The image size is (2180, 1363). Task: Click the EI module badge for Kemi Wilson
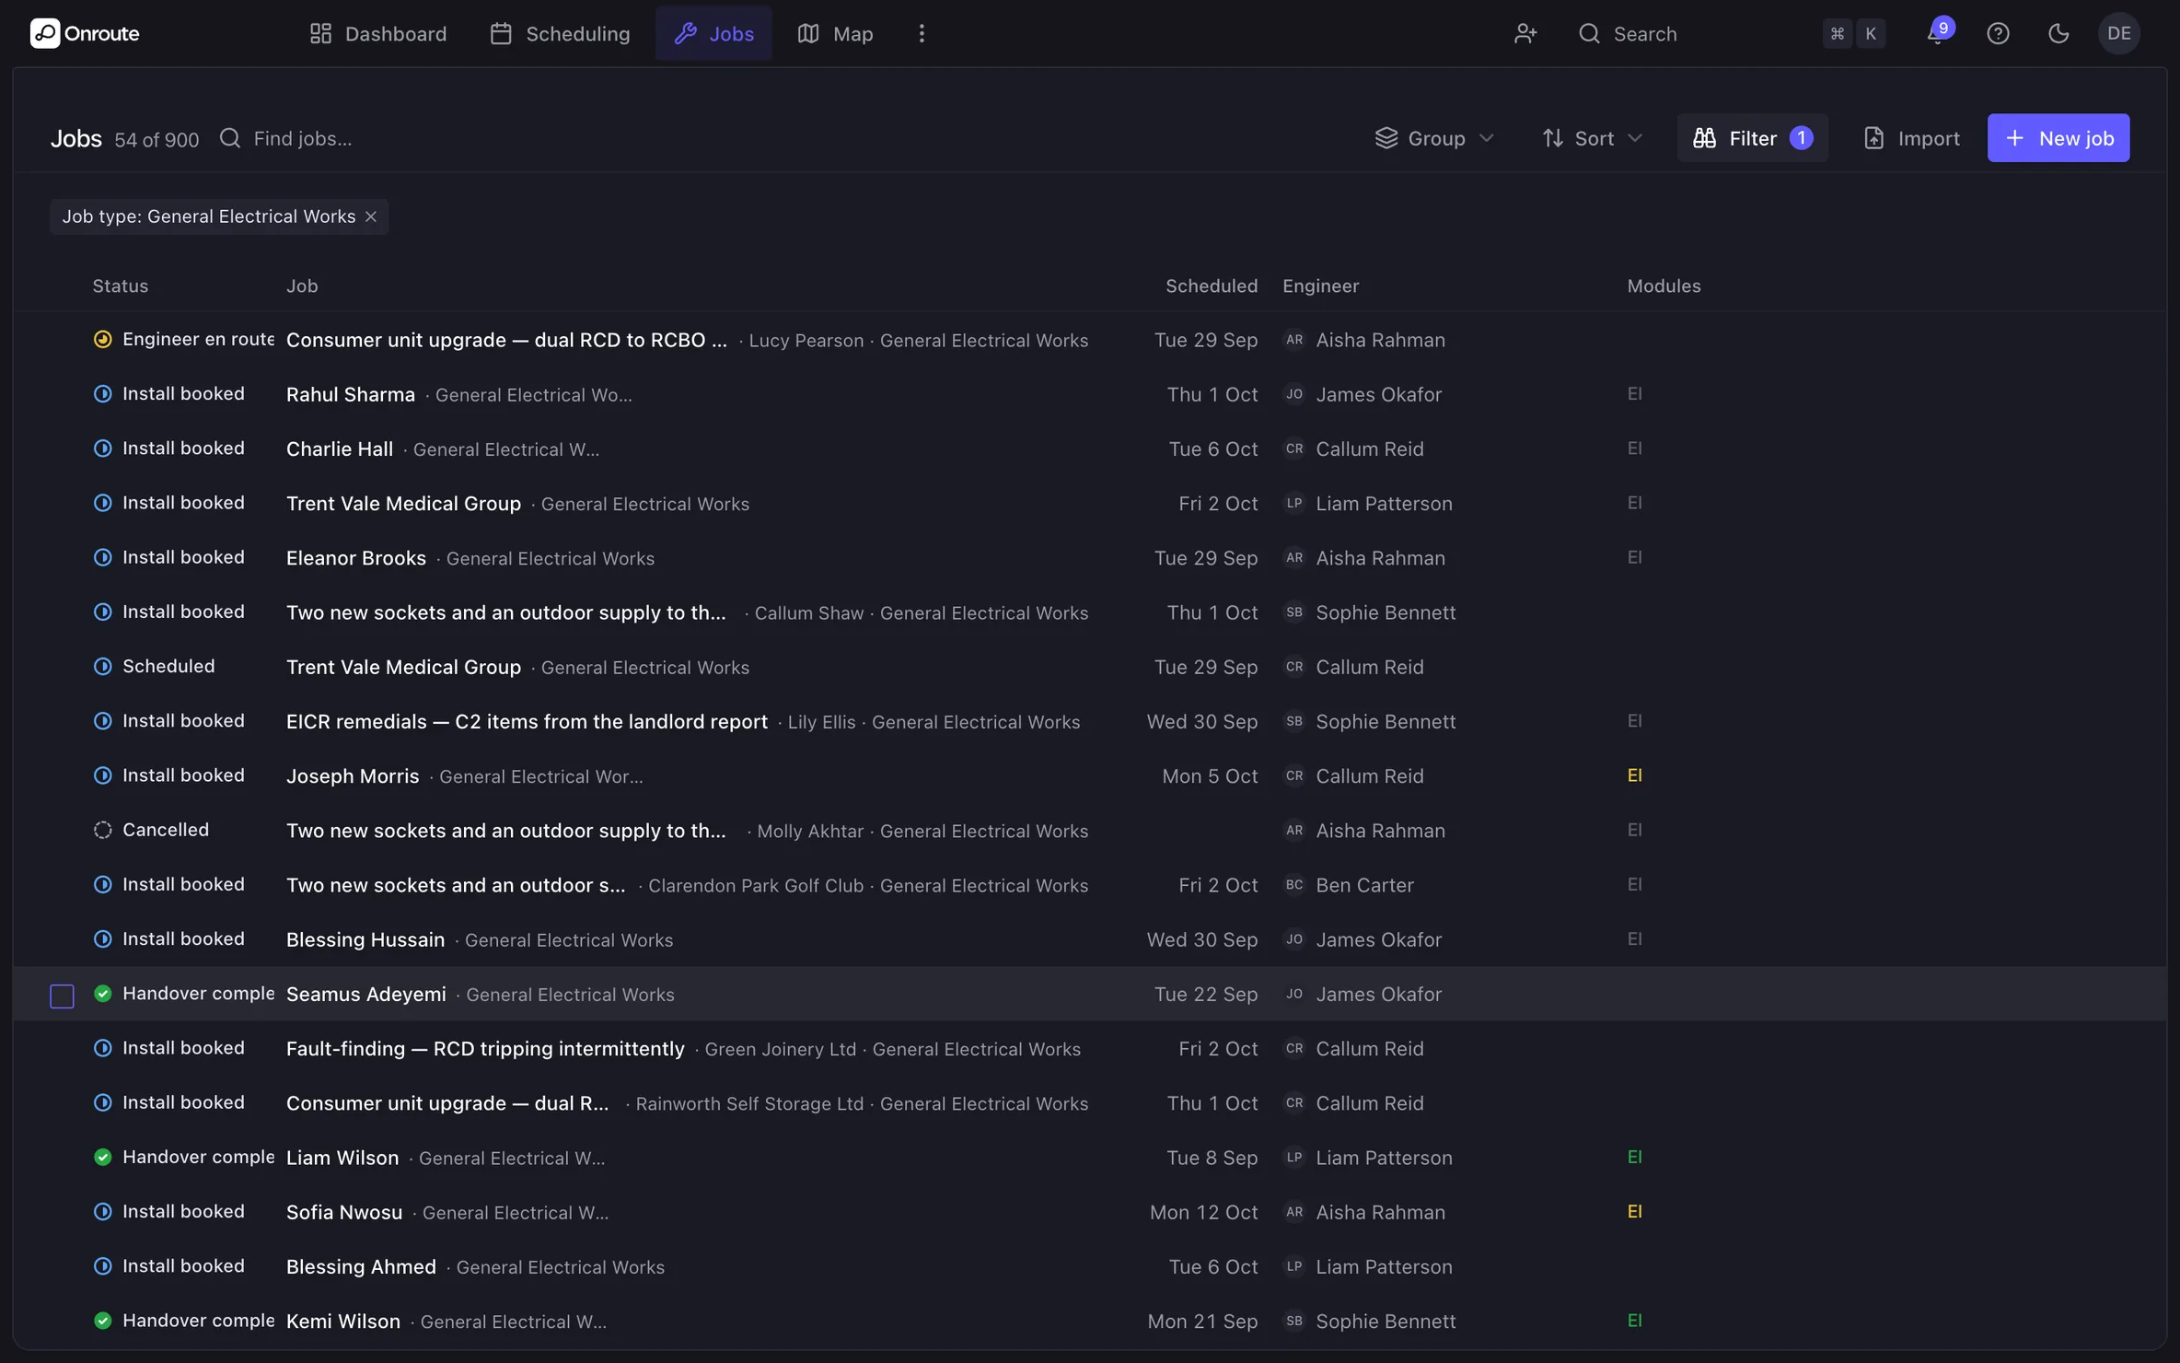tap(1634, 1320)
